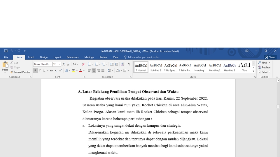280x157 pixels.
Task: Open Ribbon Display Options in title bar
Action: [247, 51]
